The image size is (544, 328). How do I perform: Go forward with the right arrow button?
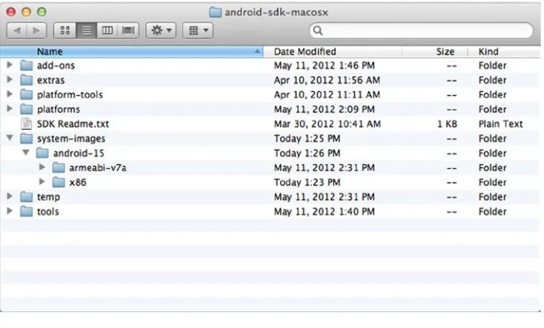tap(36, 31)
